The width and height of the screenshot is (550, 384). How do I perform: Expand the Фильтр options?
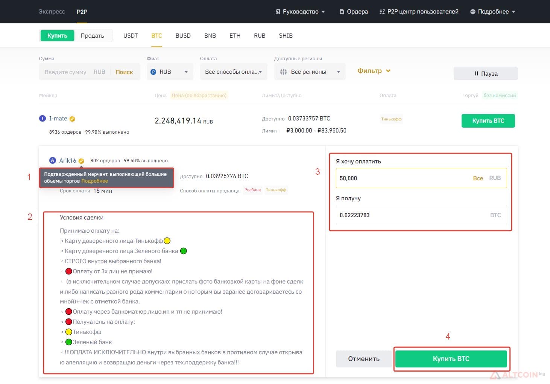[x=374, y=71]
